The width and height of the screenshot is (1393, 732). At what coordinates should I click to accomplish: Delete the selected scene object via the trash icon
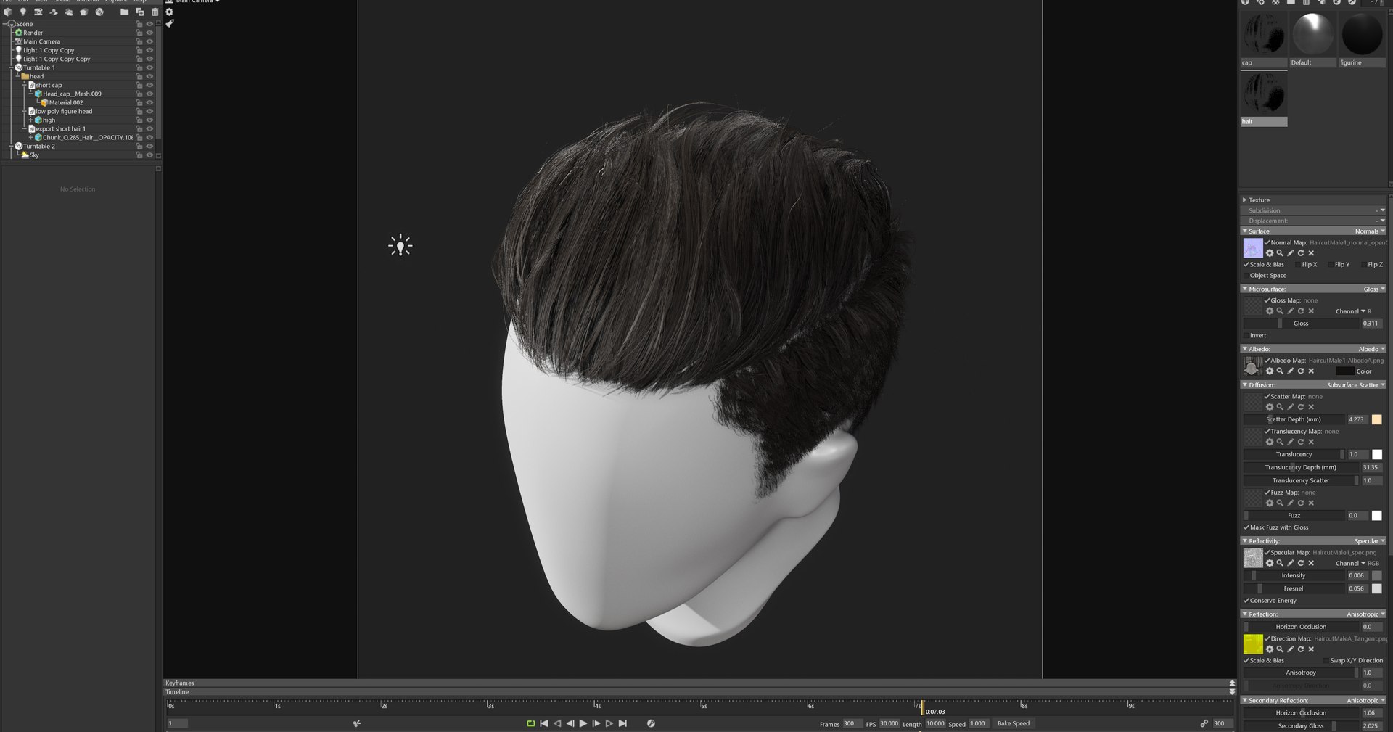(x=155, y=12)
